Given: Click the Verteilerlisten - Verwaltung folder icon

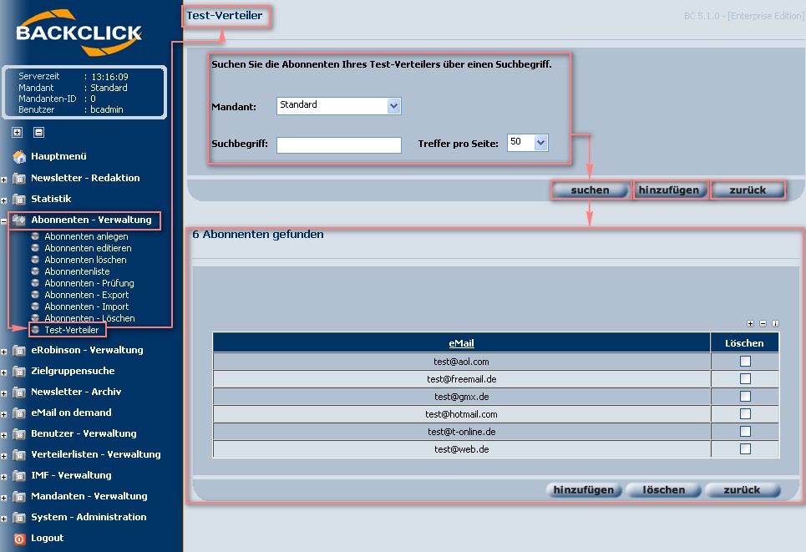Looking at the screenshot, I should [x=19, y=455].
